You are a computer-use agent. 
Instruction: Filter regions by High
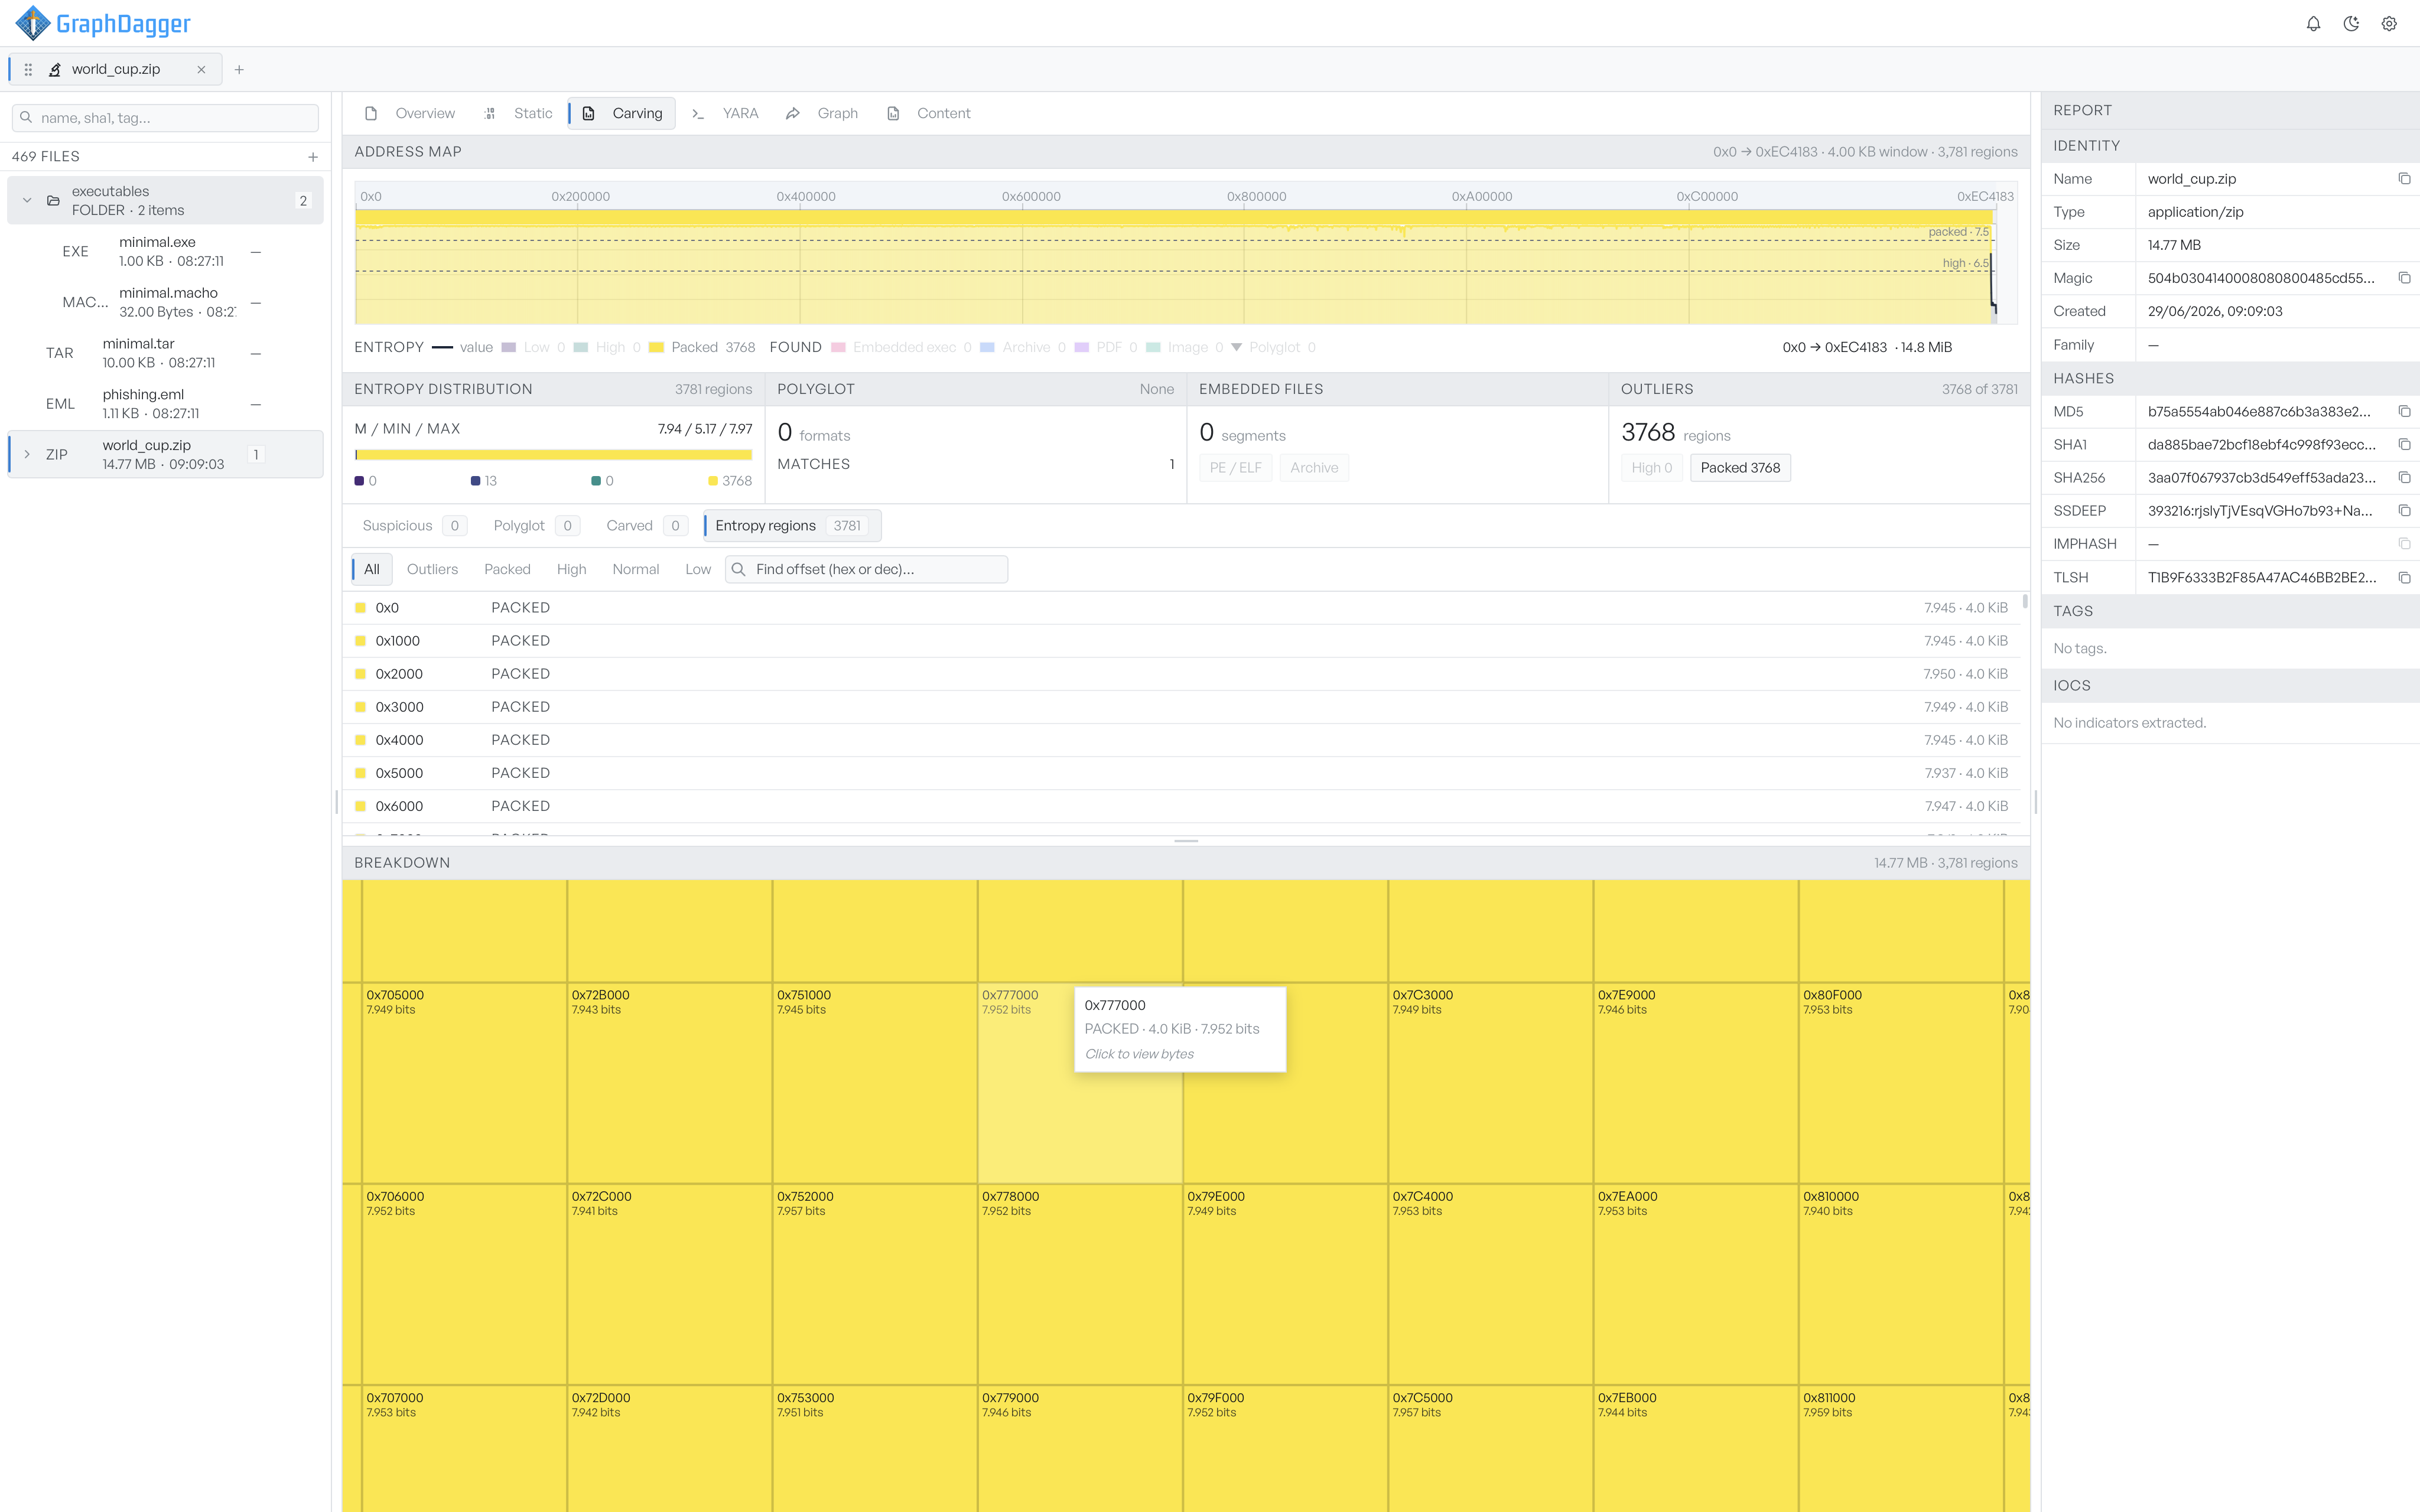click(571, 570)
